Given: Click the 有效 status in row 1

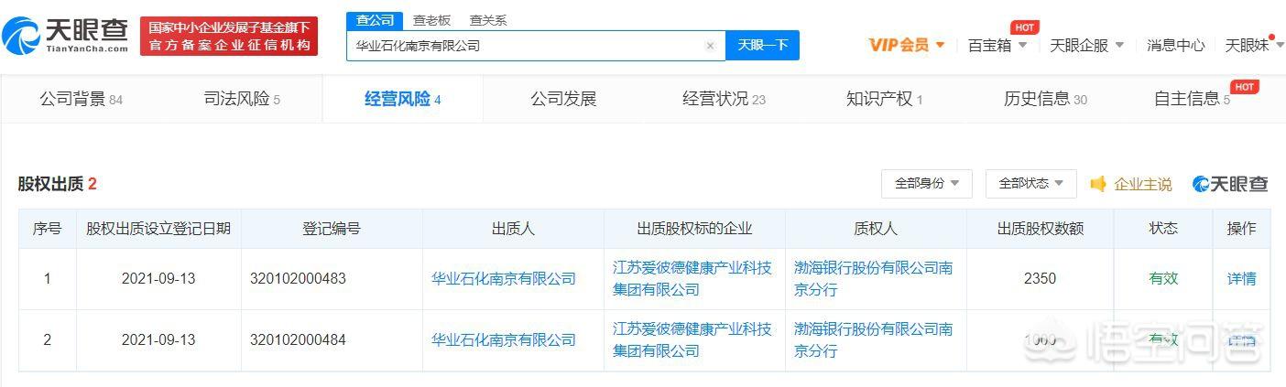Looking at the screenshot, I should [x=1163, y=279].
